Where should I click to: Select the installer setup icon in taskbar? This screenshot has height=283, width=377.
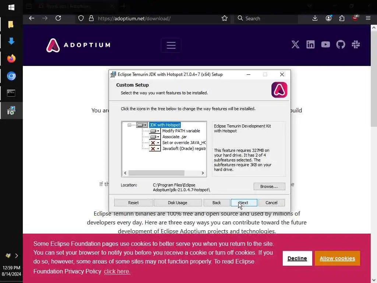pyautogui.click(x=11, y=111)
